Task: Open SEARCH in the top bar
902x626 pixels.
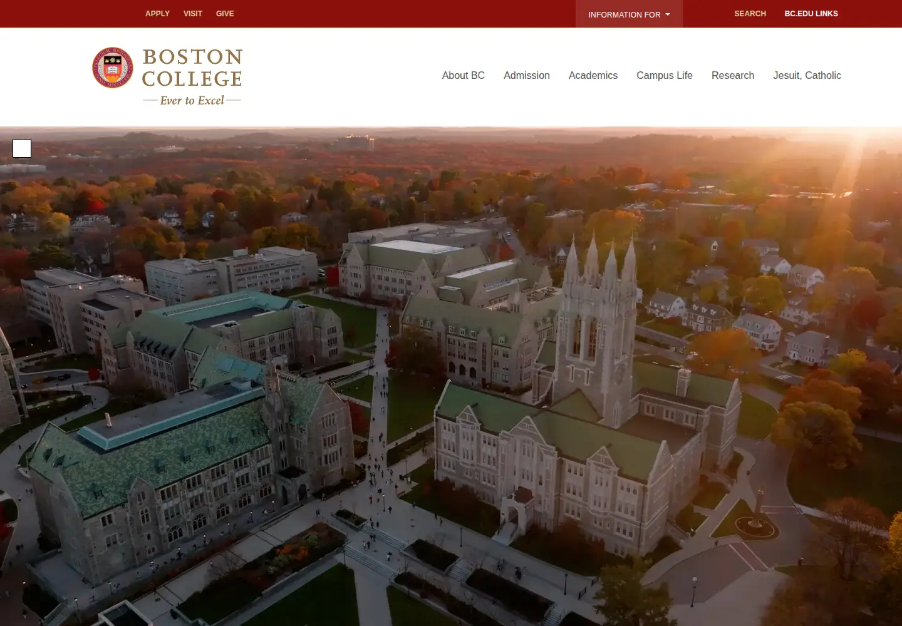Action: pyautogui.click(x=750, y=14)
